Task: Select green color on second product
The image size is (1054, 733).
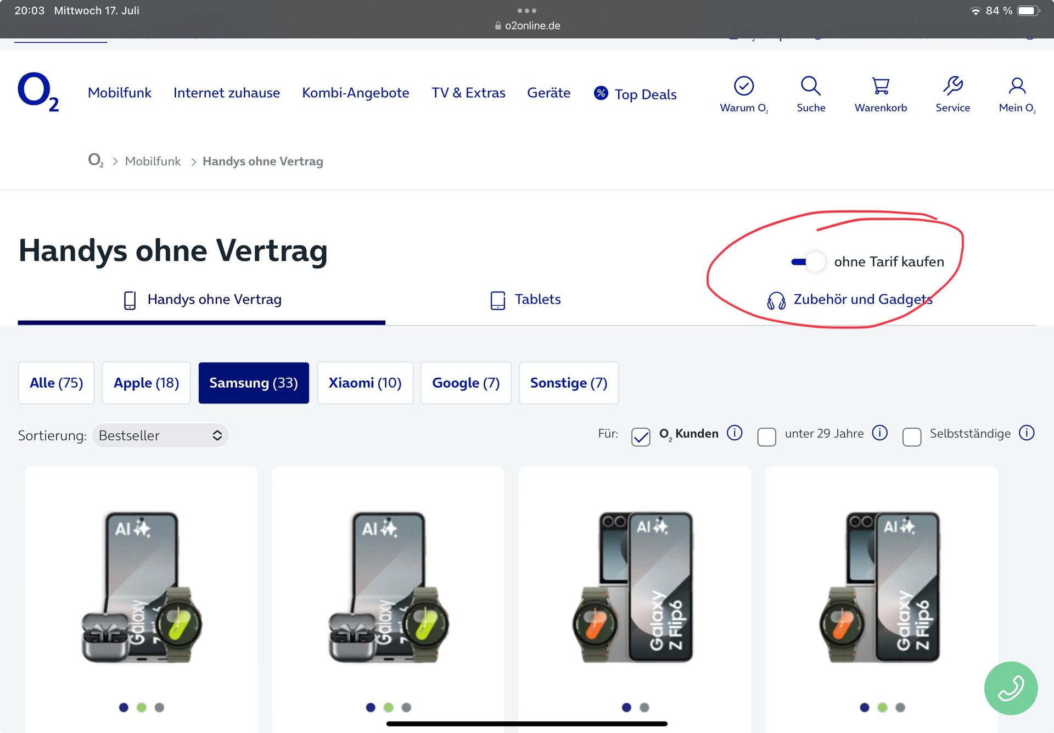Action: point(388,707)
